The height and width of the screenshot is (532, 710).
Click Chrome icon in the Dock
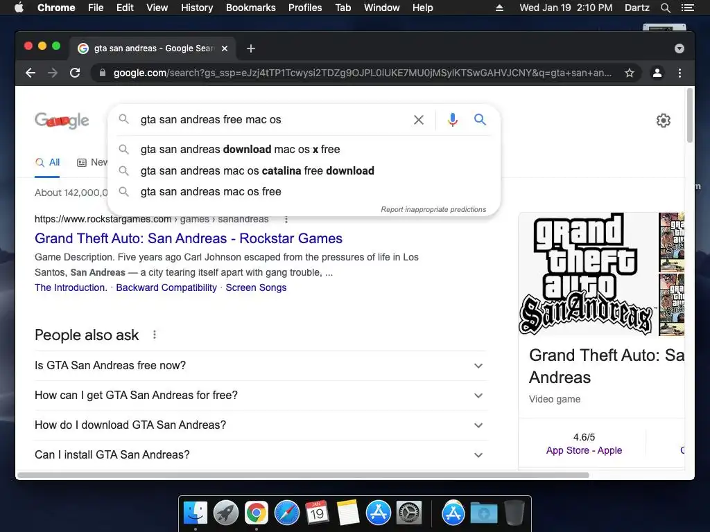point(257,513)
